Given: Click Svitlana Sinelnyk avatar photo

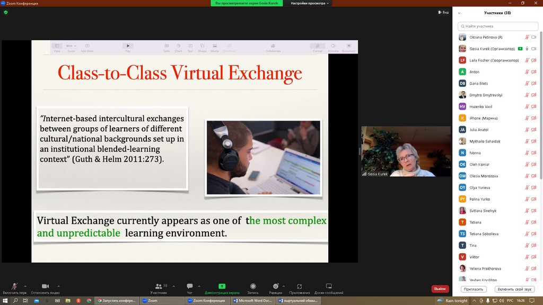Looking at the screenshot, I should click(x=462, y=211).
